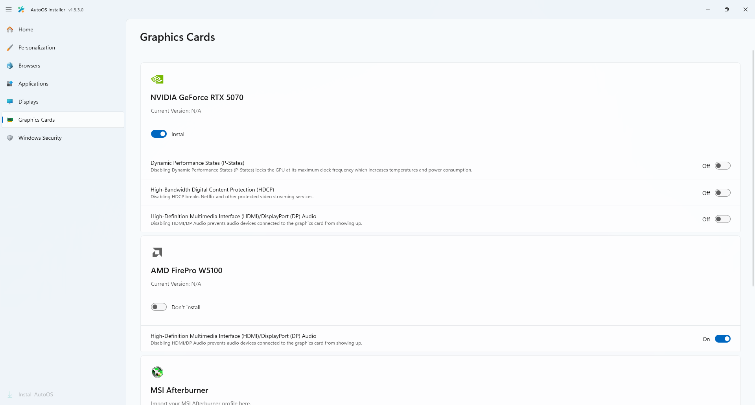Minimize the AutoOS Installer window

point(708,9)
